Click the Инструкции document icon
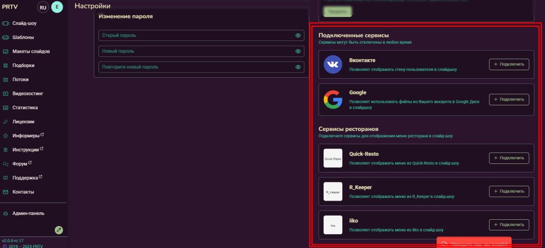Image resolution: width=545 pixels, height=248 pixels. (x=5, y=150)
